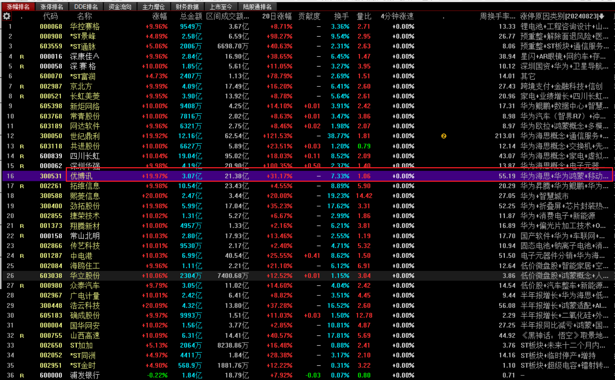Click the sort arrow on 涨停原因类别 column
The image size is (615, 380).
[x=602, y=16]
